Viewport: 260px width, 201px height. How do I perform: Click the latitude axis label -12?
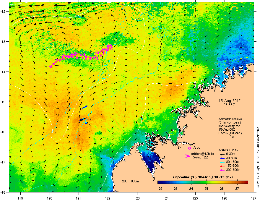click(3, 12)
